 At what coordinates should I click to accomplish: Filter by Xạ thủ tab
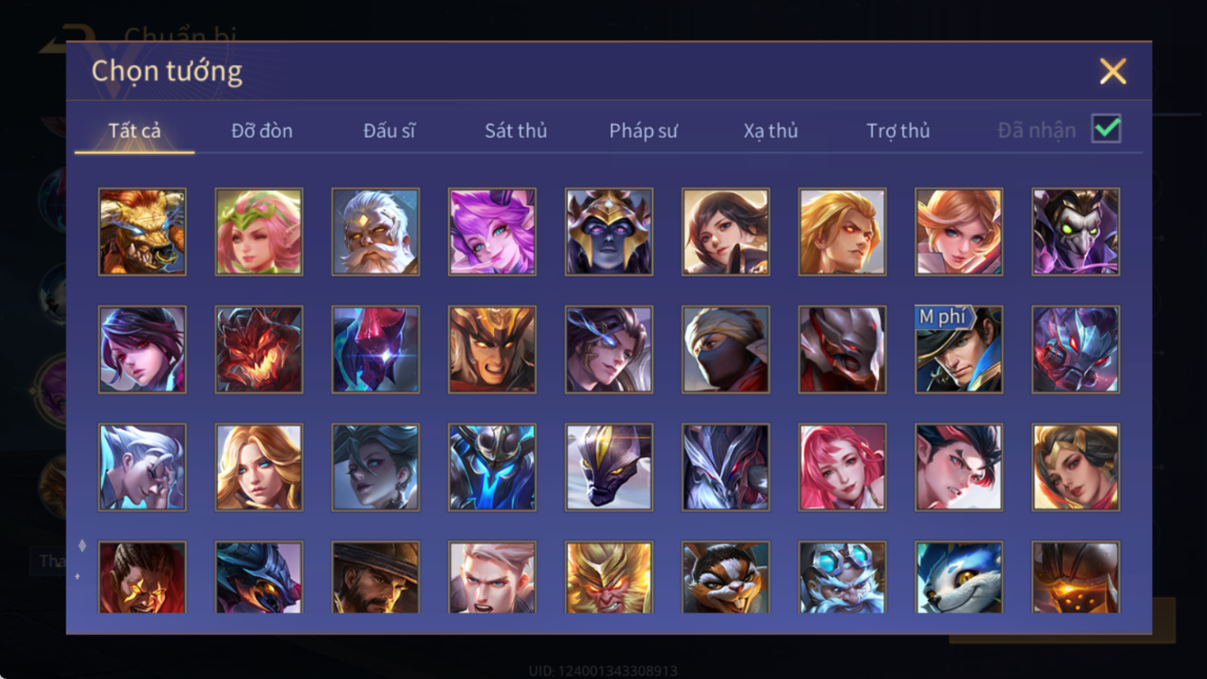point(771,131)
